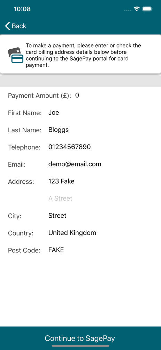Tap the Back chevron arrow icon
This screenshot has width=161, height=350.
tap(8, 26)
